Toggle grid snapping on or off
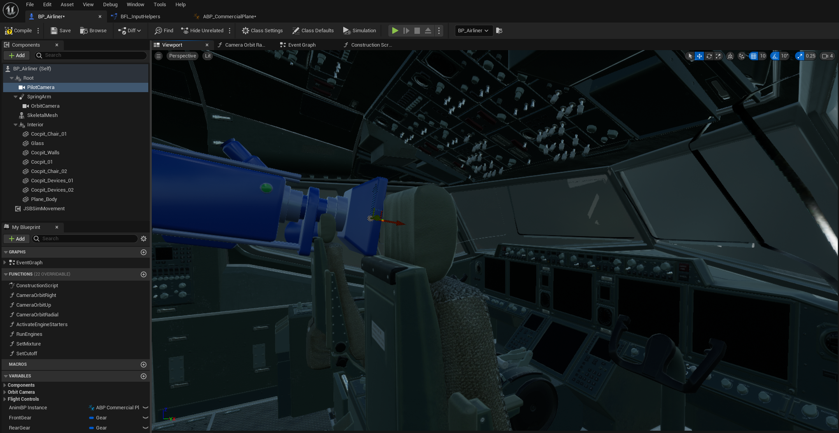The width and height of the screenshot is (839, 433). [754, 56]
